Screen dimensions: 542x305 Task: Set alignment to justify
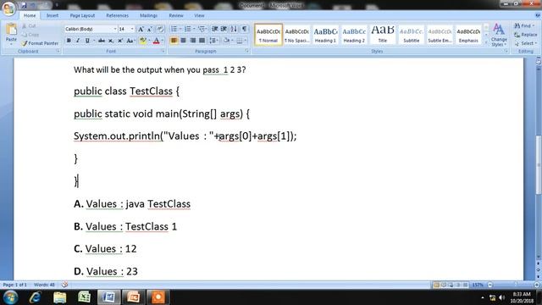(x=202, y=41)
